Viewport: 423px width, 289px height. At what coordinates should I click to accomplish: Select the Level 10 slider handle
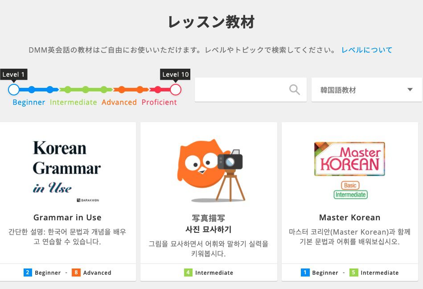[x=175, y=90]
